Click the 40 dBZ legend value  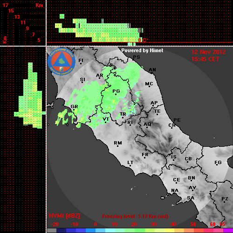click(x=173, y=224)
